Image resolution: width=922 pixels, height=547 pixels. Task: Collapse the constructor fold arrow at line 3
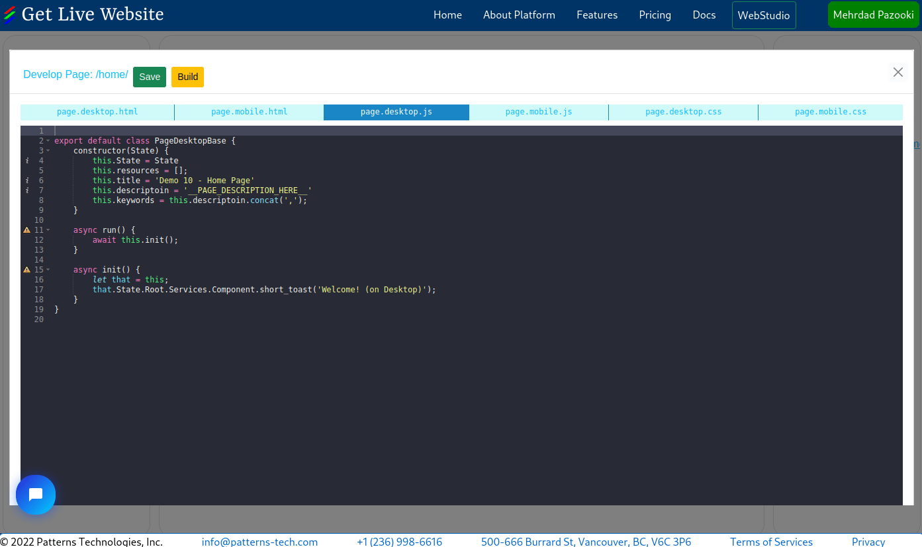click(x=48, y=151)
